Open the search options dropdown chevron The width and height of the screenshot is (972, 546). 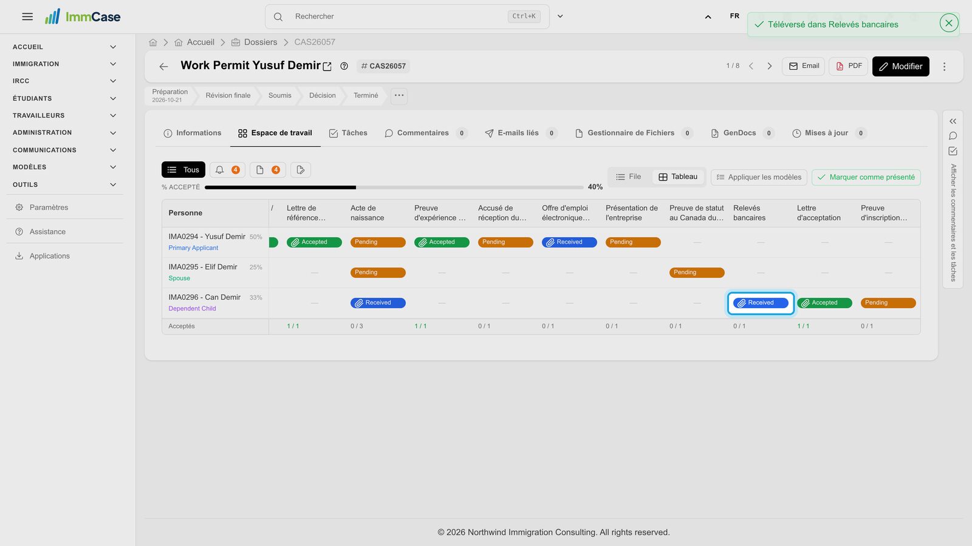point(560,16)
